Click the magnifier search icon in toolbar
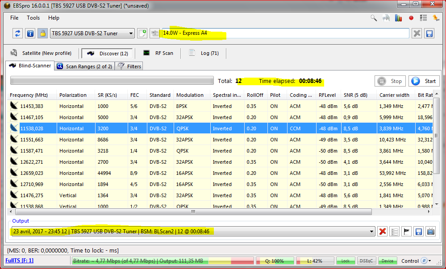446x269 pixels. (x=374, y=18)
